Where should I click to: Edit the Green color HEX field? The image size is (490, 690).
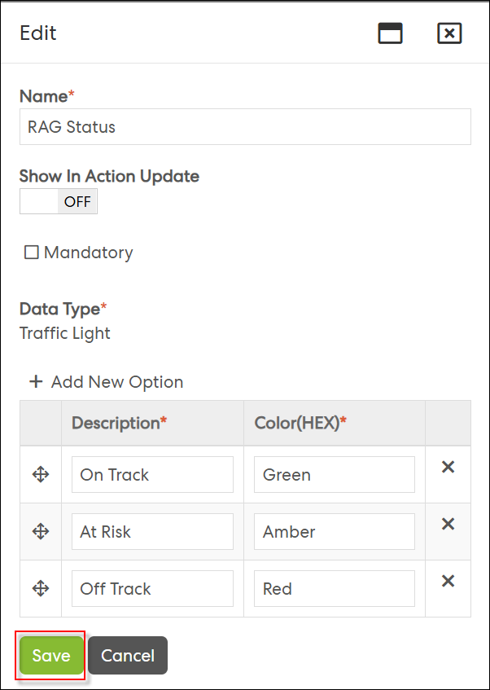335,474
